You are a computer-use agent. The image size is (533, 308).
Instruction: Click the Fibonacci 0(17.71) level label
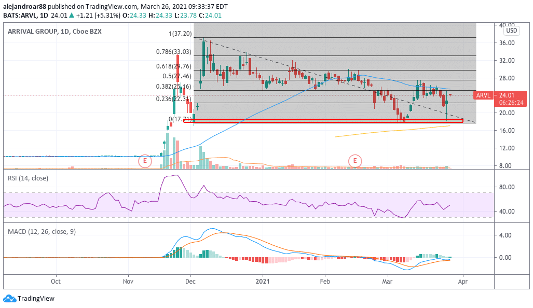point(181,120)
